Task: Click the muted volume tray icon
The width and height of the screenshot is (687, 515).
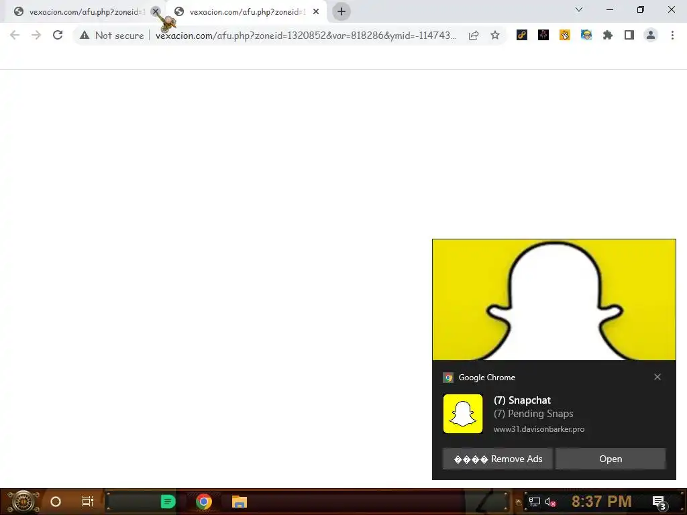Action: [550, 502]
